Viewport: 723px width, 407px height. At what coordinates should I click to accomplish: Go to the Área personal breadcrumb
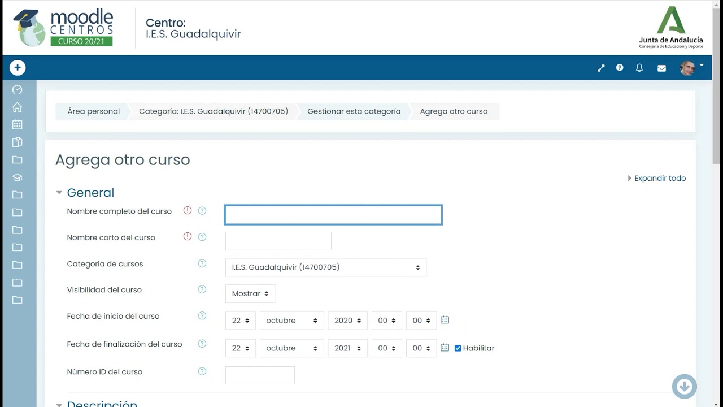click(x=94, y=111)
